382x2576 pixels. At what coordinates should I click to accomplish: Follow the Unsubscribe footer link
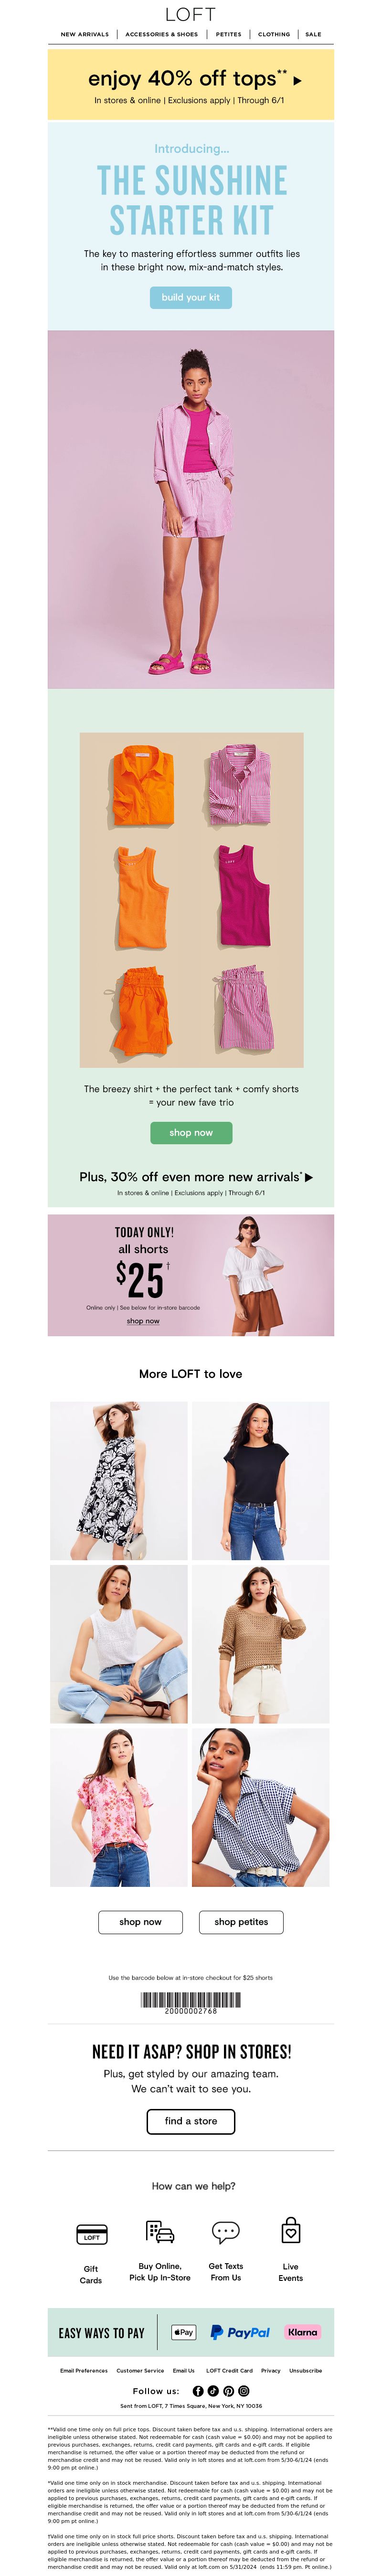click(306, 2371)
